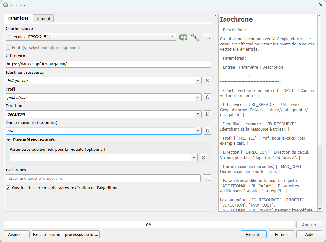Click expression button next to Profil

(207, 97)
